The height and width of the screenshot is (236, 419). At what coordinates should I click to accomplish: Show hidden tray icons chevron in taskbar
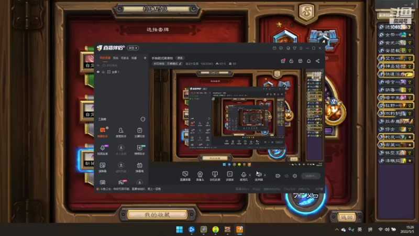coord(337,230)
